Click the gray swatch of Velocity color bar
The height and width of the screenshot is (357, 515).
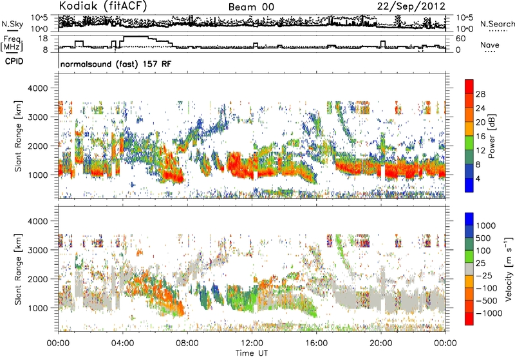tap(469, 269)
